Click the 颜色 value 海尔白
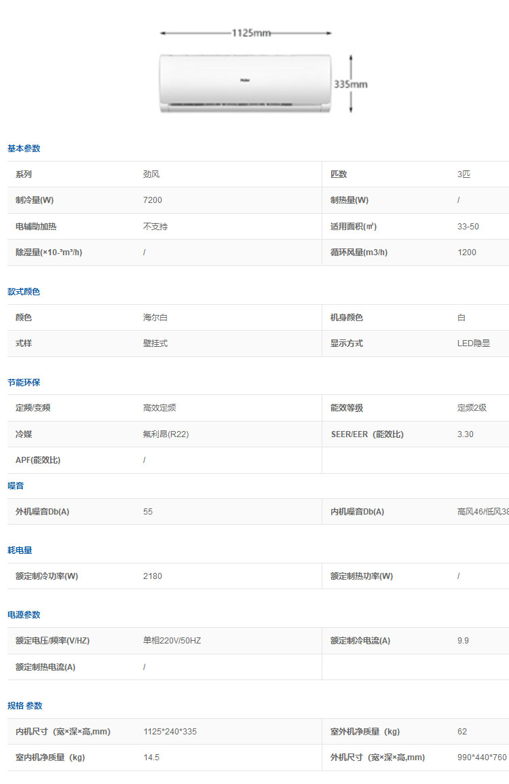The image size is (509, 784). [x=155, y=318]
